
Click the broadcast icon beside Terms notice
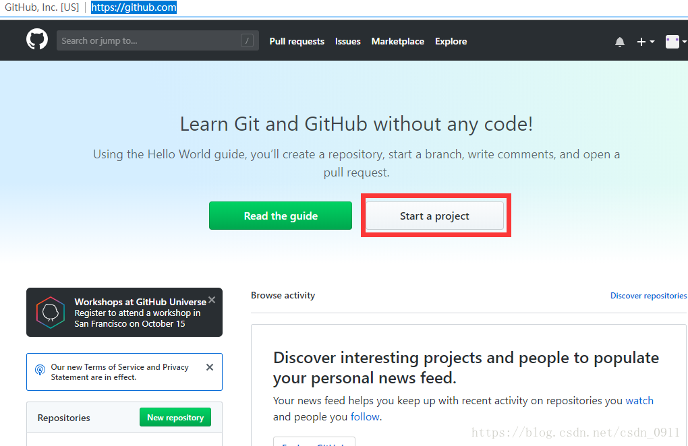tap(40, 370)
